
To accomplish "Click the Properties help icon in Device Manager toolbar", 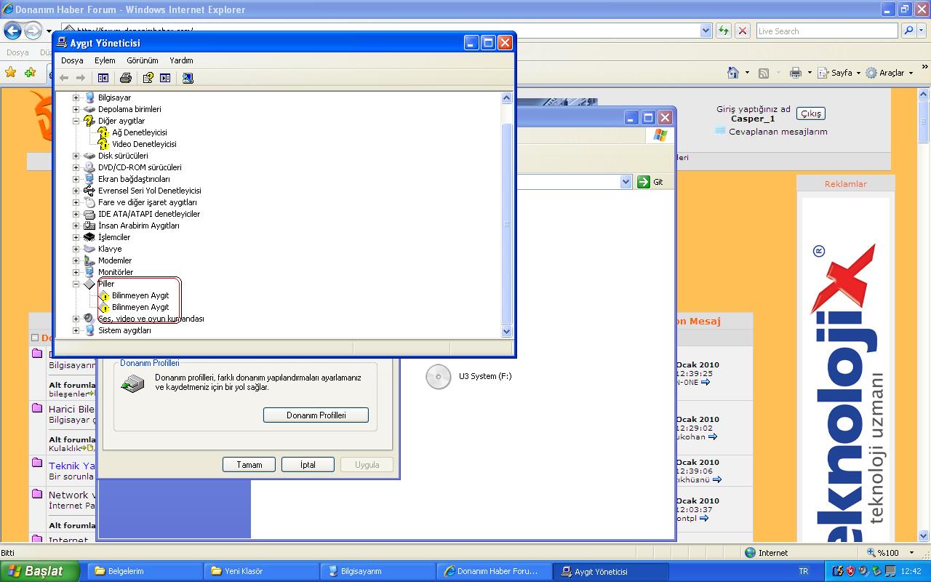I will [148, 78].
